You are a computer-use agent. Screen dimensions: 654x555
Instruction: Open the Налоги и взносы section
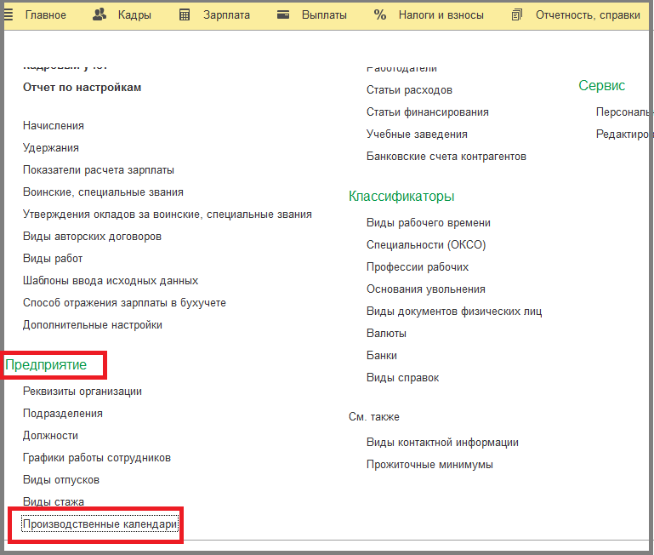tap(441, 15)
